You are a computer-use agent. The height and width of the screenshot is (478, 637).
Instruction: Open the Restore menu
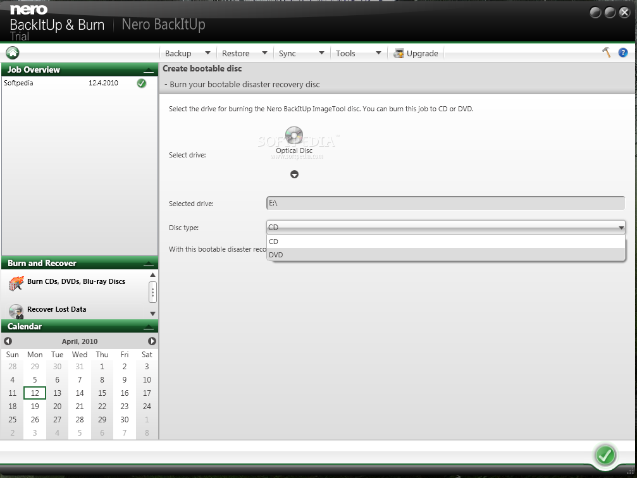click(235, 53)
